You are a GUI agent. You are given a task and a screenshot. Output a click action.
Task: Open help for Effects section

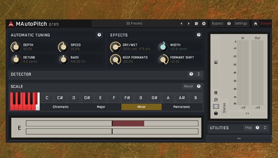click(199, 35)
